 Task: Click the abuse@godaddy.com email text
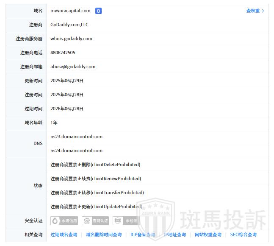(73, 67)
